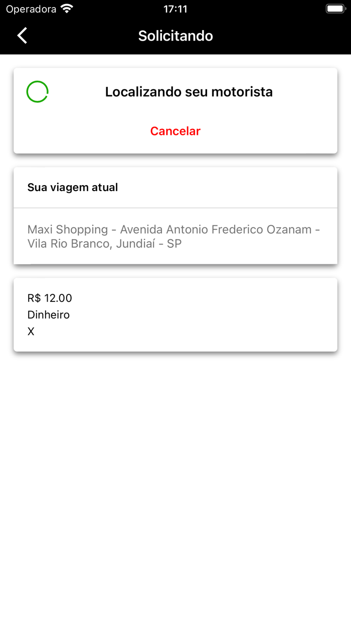Tap the X to remove payment selection

click(x=31, y=331)
